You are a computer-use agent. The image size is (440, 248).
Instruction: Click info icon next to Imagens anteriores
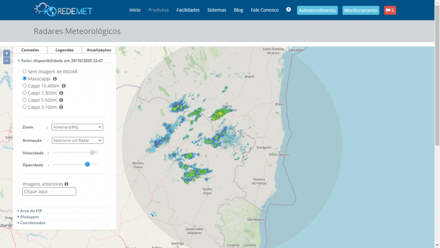(x=66, y=184)
